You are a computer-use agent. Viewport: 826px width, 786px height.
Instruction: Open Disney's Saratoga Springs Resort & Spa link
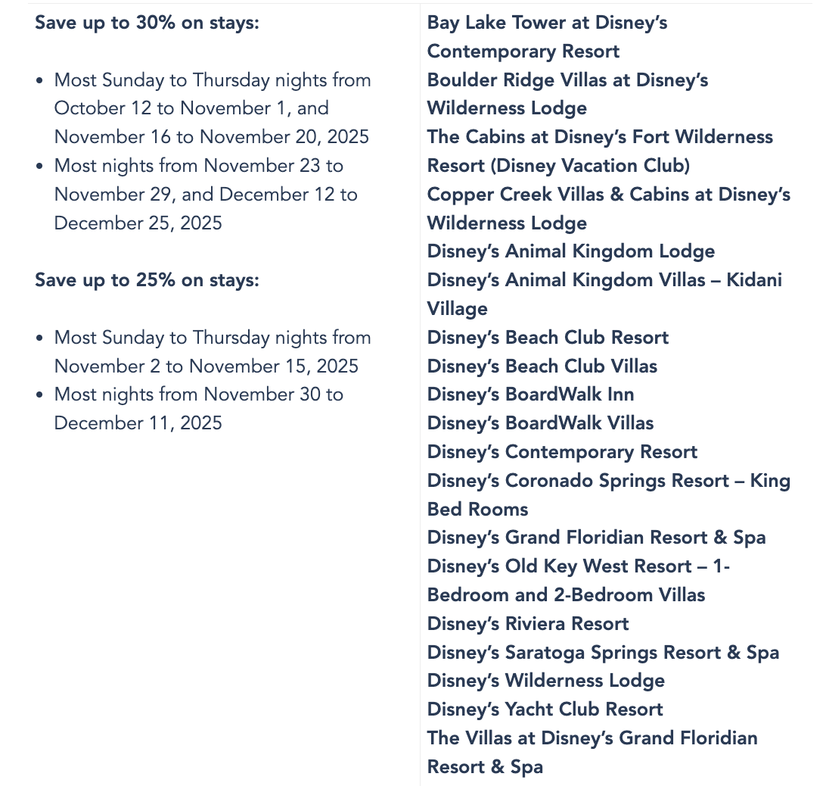[603, 653]
